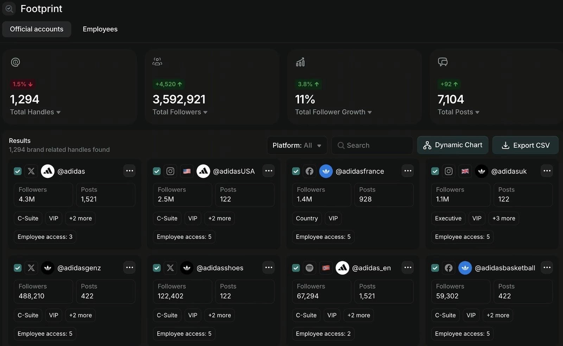Open the three-dot menu on @adidas_en card
Image resolution: width=563 pixels, height=346 pixels.
tap(408, 268)
